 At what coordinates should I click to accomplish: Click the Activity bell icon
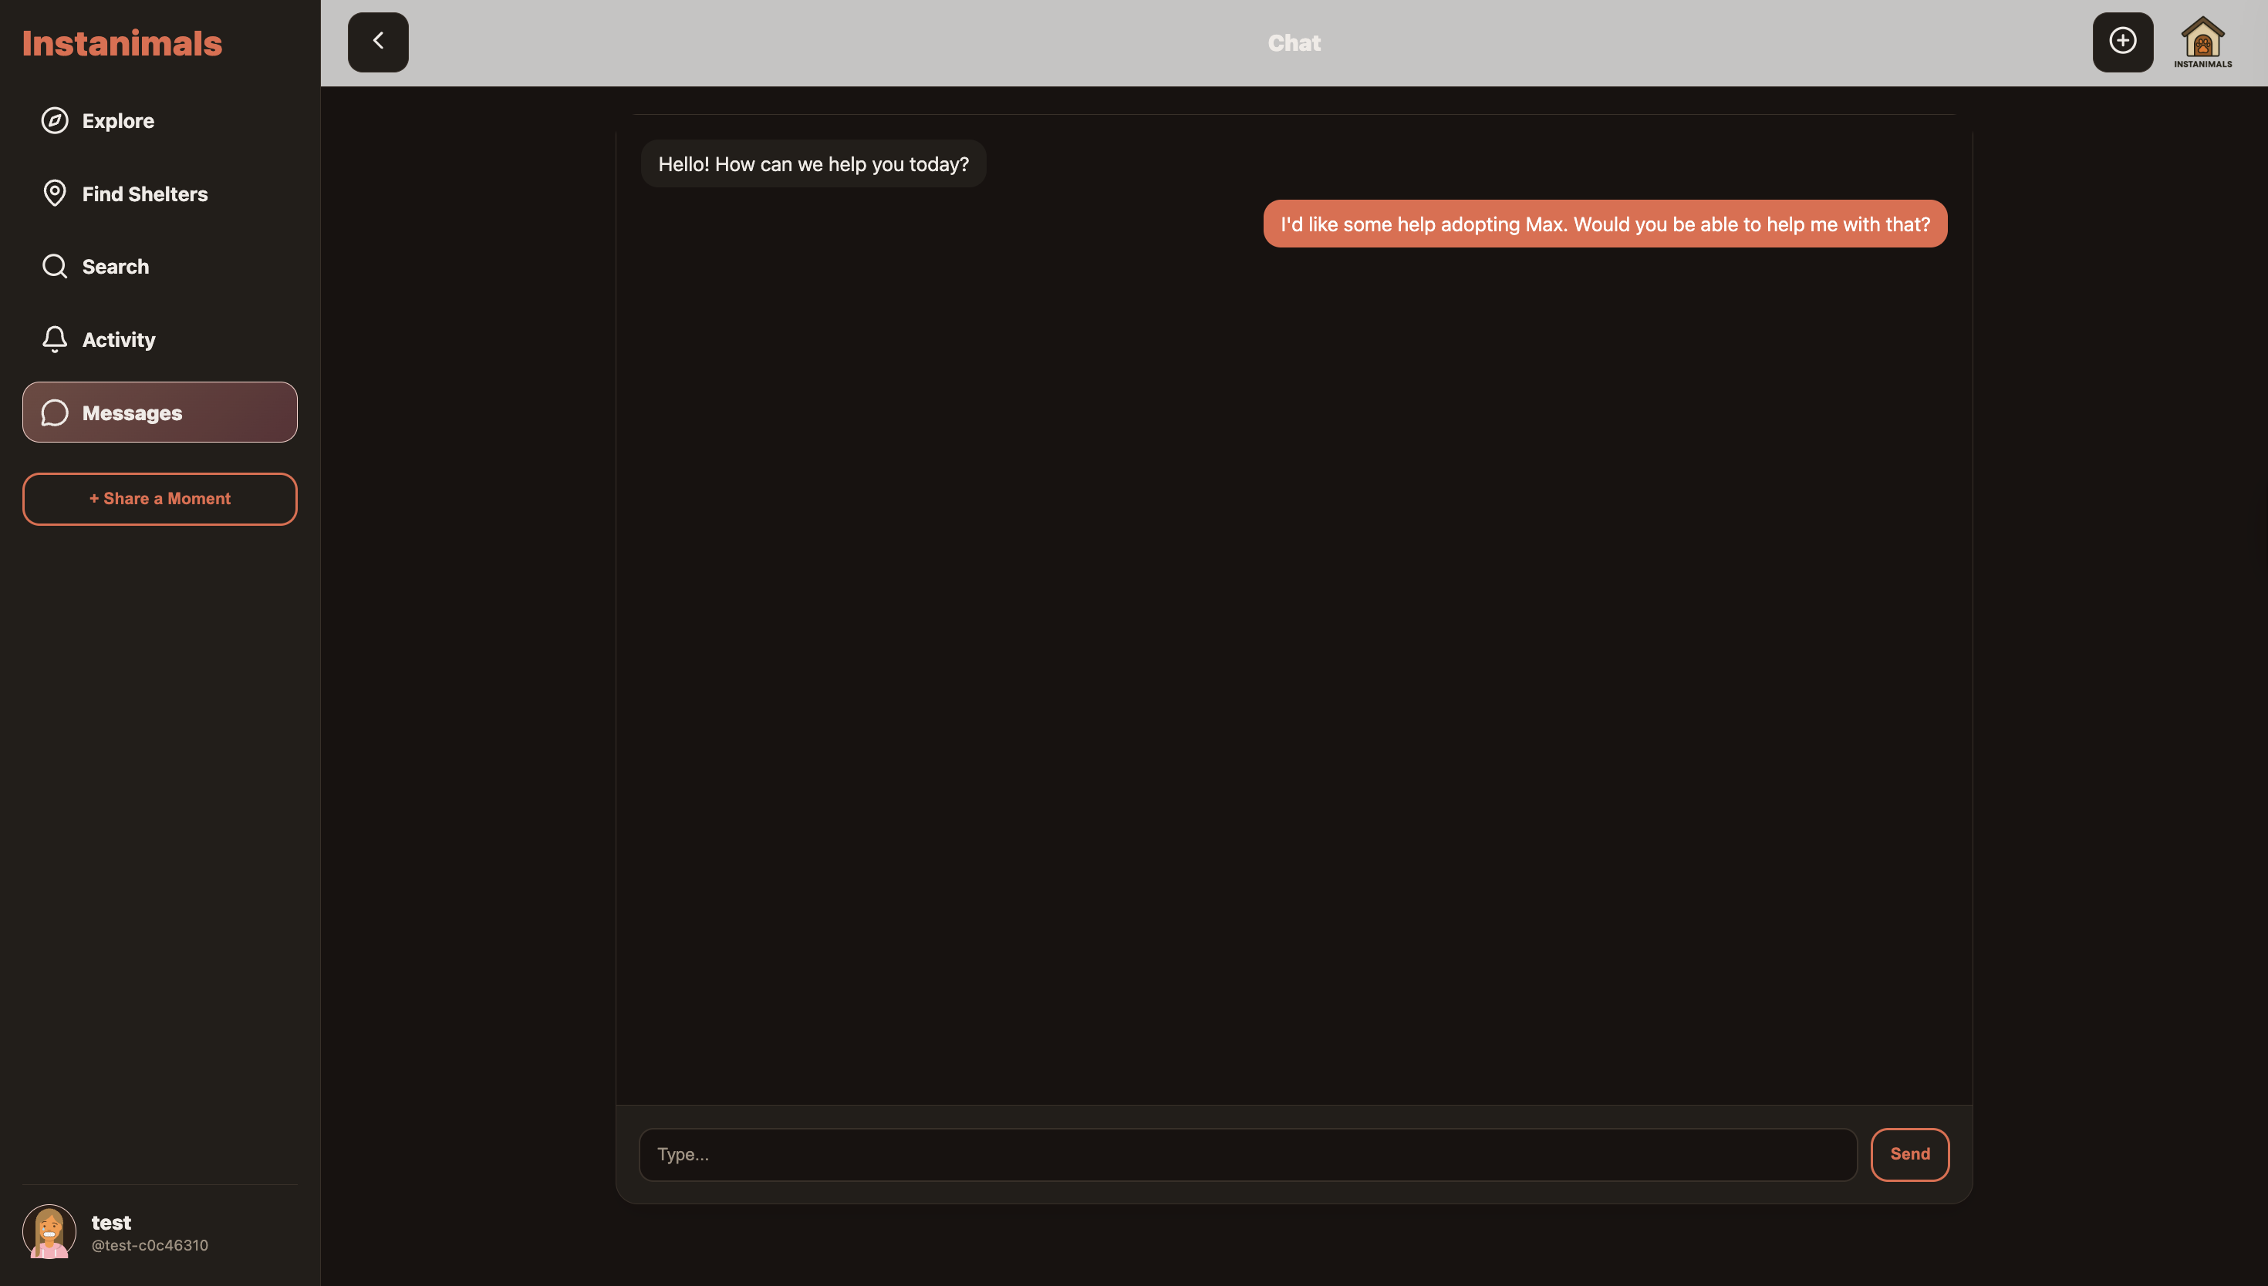55,339
